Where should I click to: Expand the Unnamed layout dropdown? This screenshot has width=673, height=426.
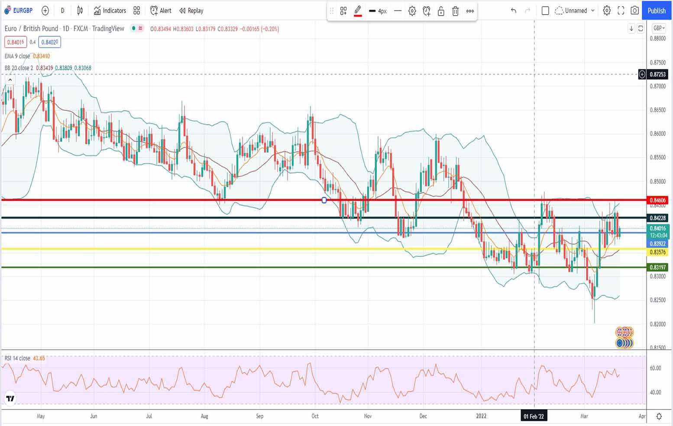coord(593,10)
